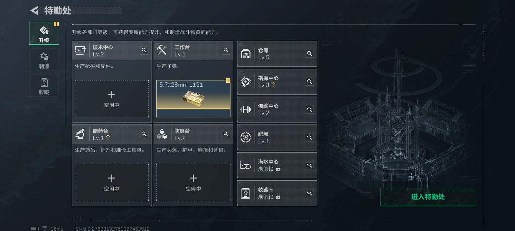
Task: Enter the base via 进入特勤处 button
Action: coord(428,197)
